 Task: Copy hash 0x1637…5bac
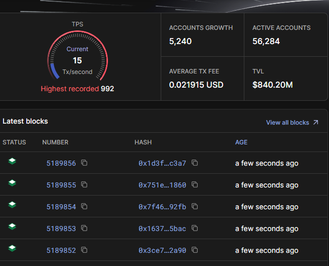[195, 229]
